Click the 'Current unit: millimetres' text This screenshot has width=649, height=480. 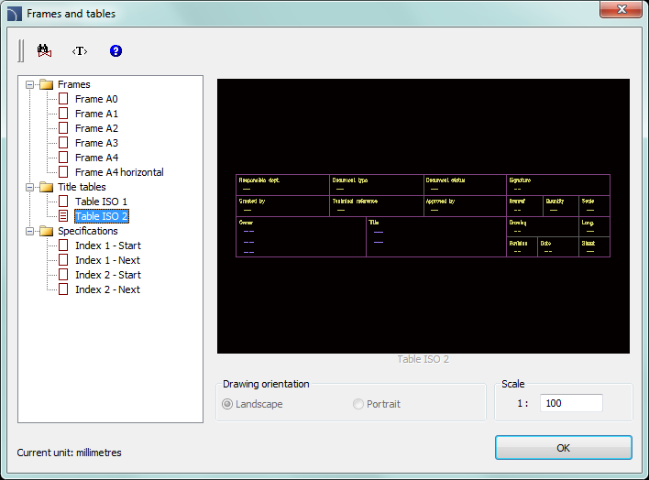[x=69, y=453]
